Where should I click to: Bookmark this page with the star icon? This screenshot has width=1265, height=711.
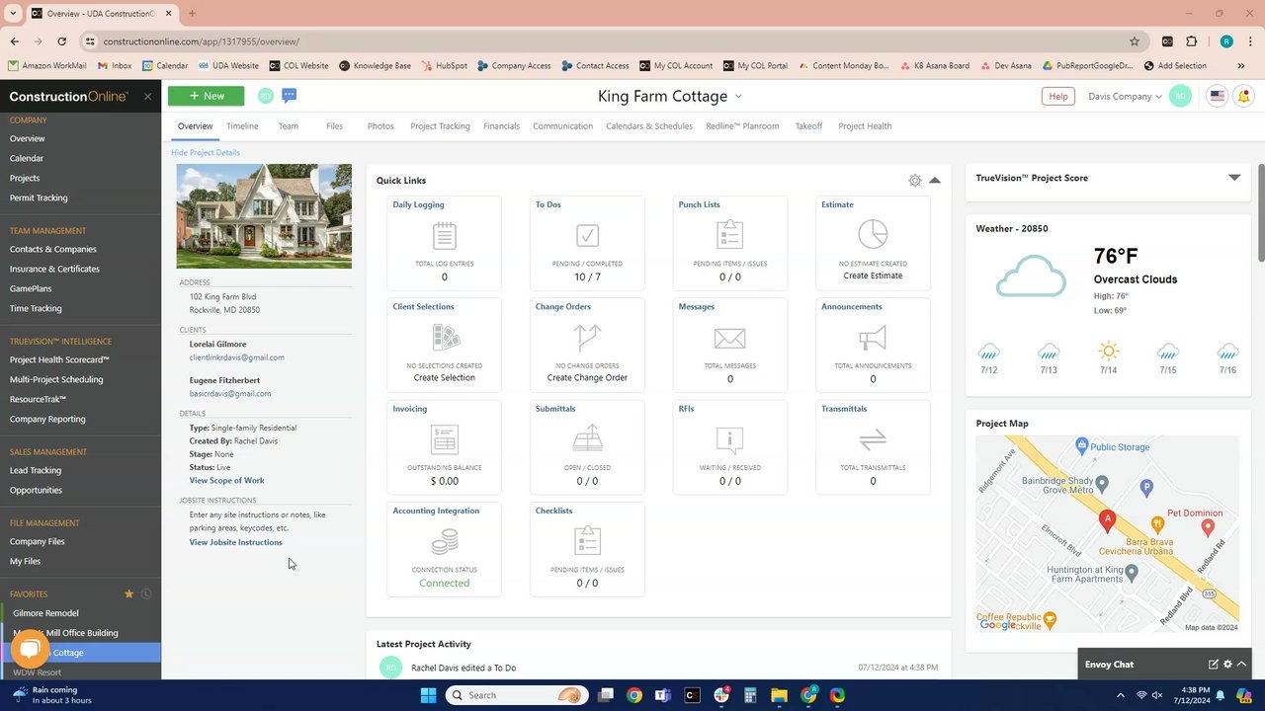(x=1135, y=41)
